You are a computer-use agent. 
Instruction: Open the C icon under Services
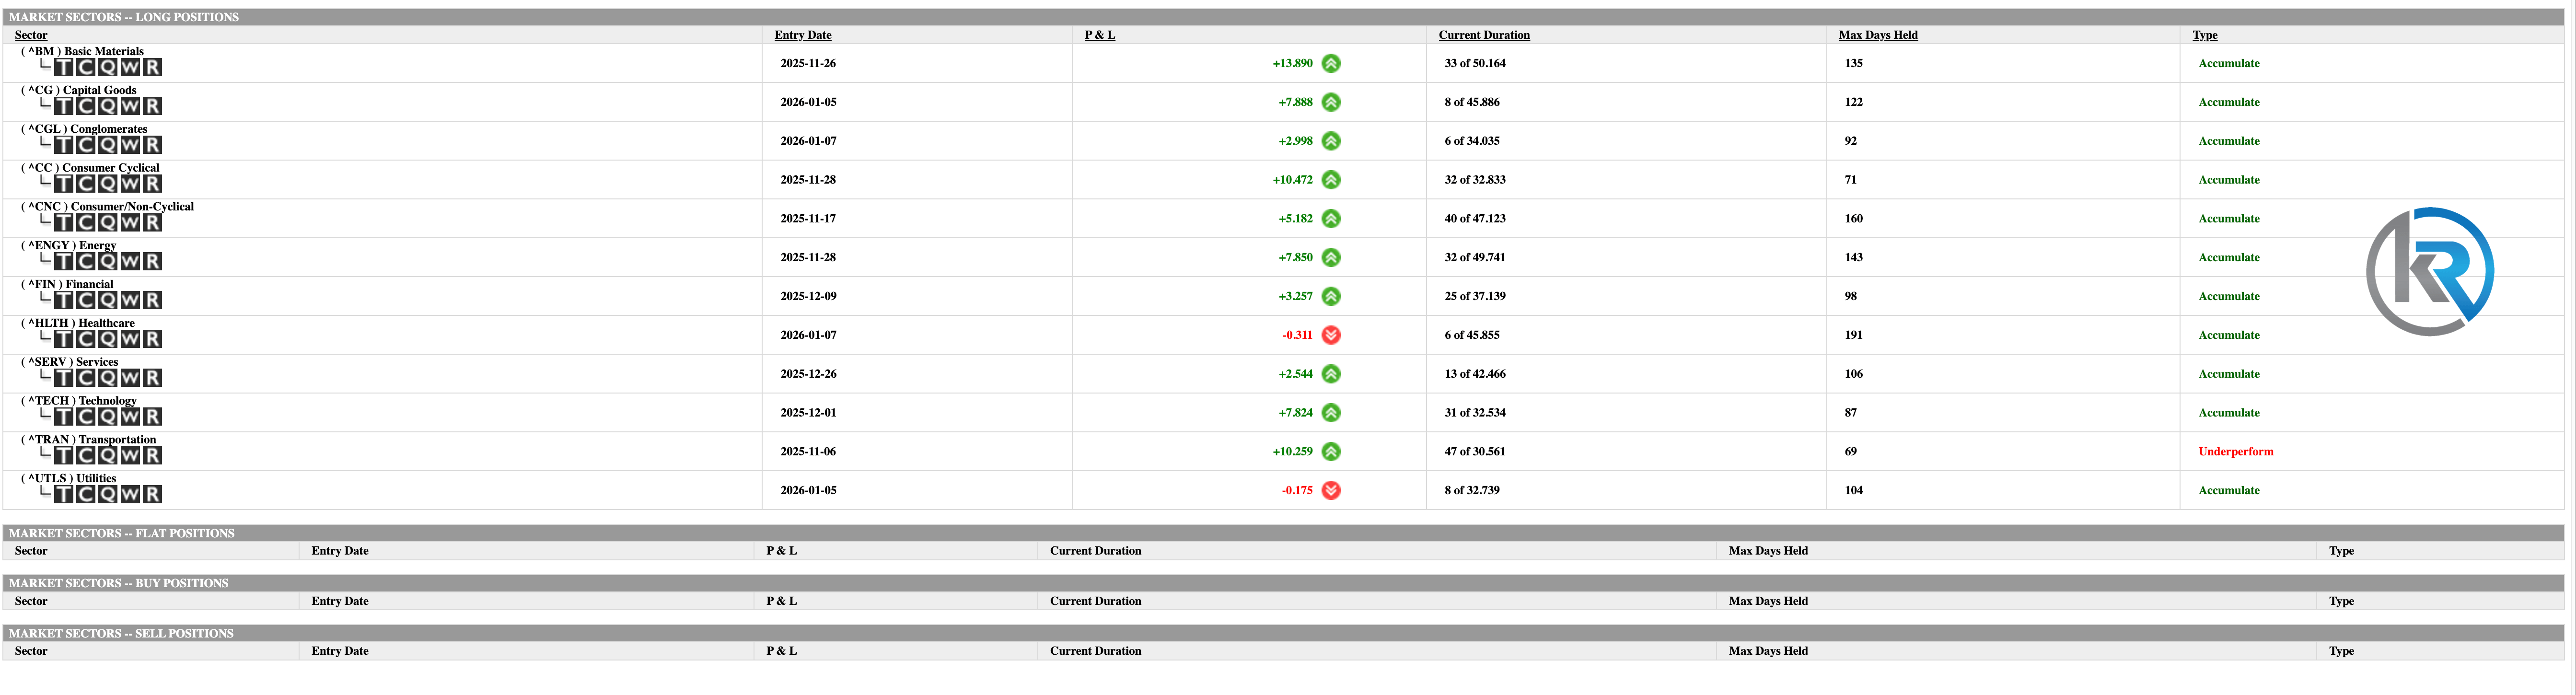coord(86,378)
